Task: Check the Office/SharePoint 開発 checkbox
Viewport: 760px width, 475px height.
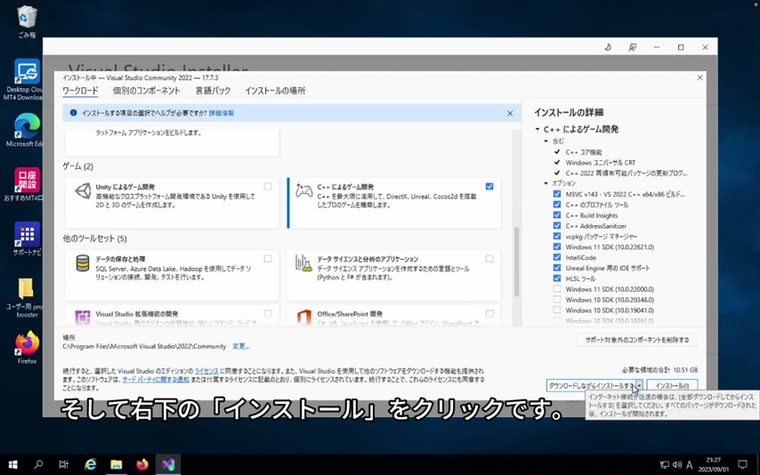Action: point(489,314)
